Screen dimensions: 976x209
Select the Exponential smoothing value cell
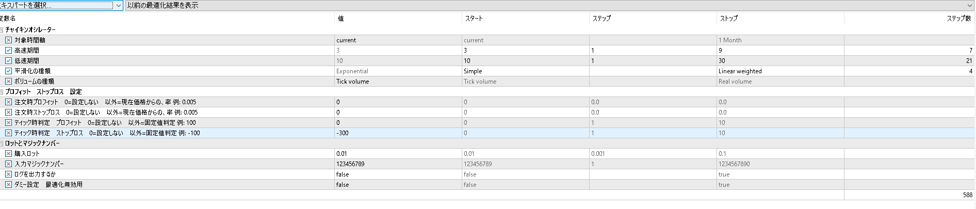398,71
